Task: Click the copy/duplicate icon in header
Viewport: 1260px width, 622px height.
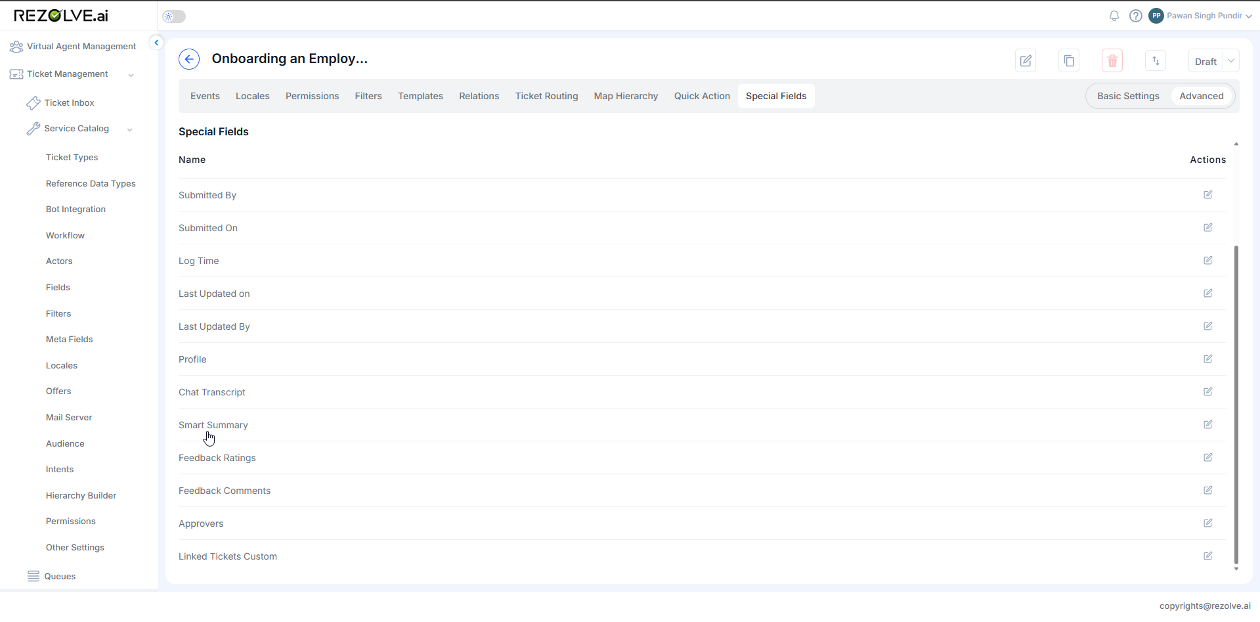Action: pyautogui.click(x=1069, y=61)
